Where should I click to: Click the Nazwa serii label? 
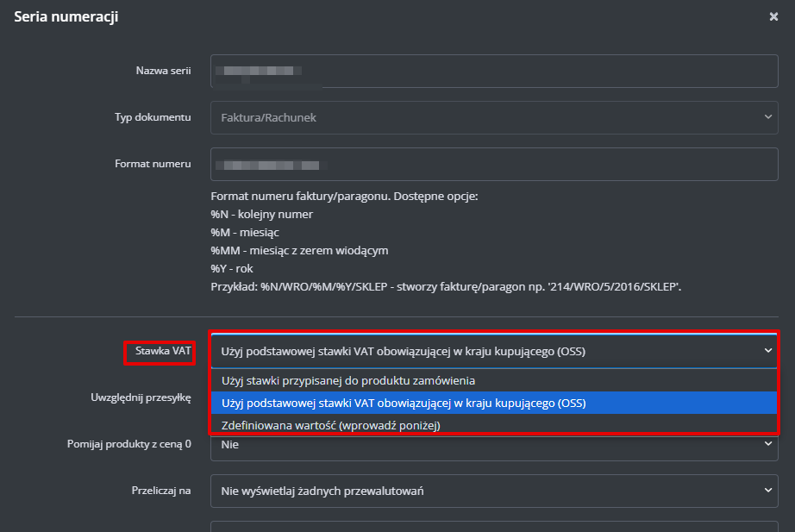[x=163, y=71]
